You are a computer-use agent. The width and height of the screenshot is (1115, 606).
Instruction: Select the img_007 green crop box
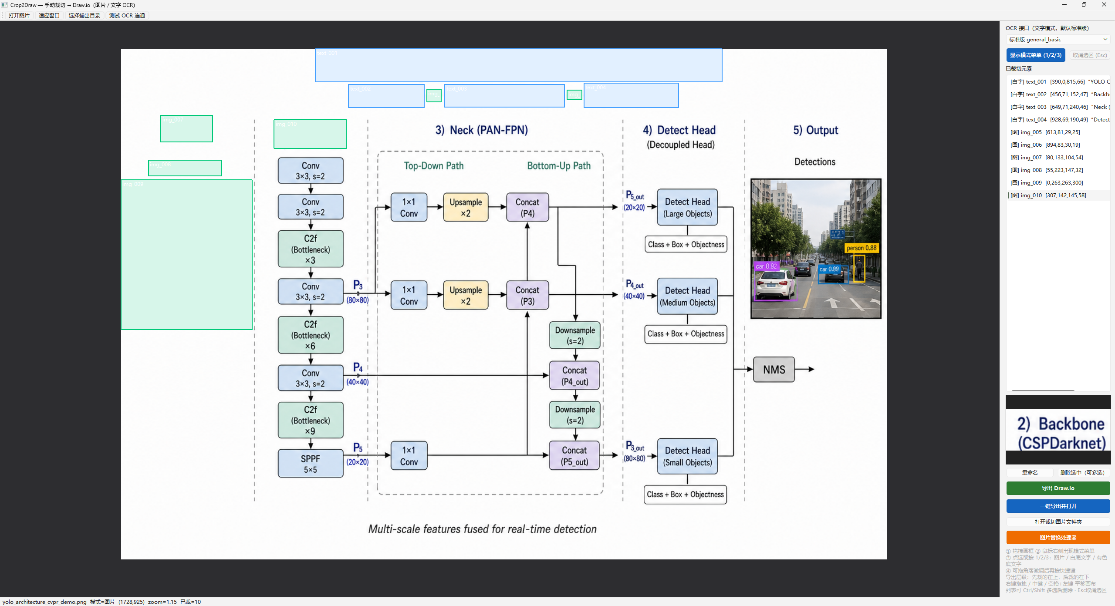pyautogui.click(x=186, y=128)
